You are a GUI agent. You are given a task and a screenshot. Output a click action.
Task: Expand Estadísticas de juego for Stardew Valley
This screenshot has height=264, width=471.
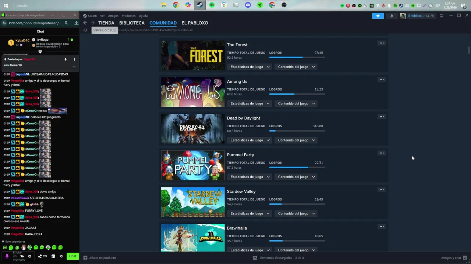(250, 213)
